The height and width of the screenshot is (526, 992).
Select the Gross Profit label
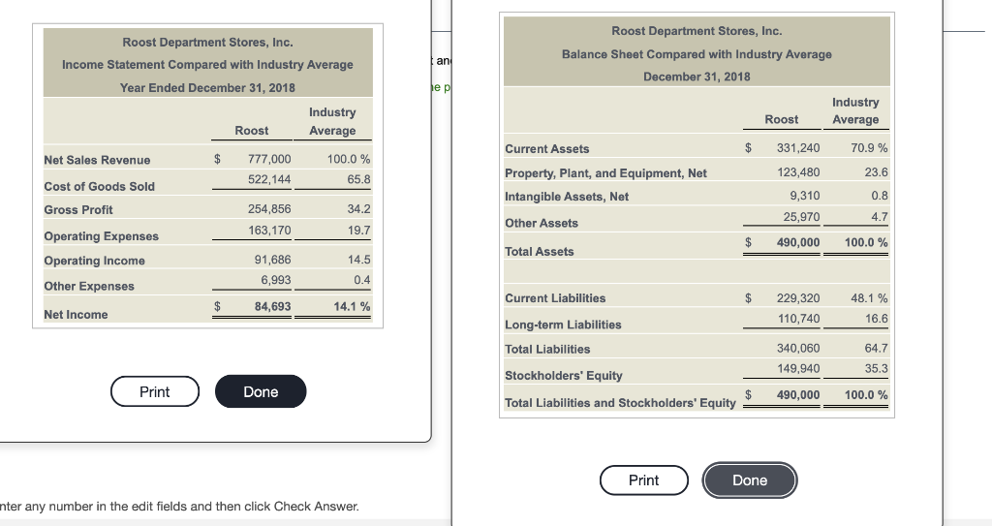point(78,209)
